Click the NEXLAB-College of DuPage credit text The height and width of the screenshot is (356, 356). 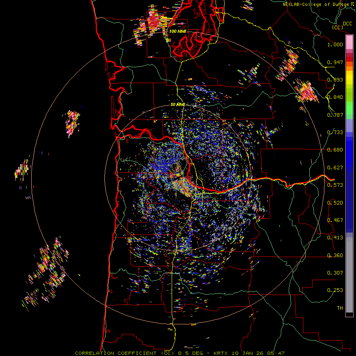(316, 4)
